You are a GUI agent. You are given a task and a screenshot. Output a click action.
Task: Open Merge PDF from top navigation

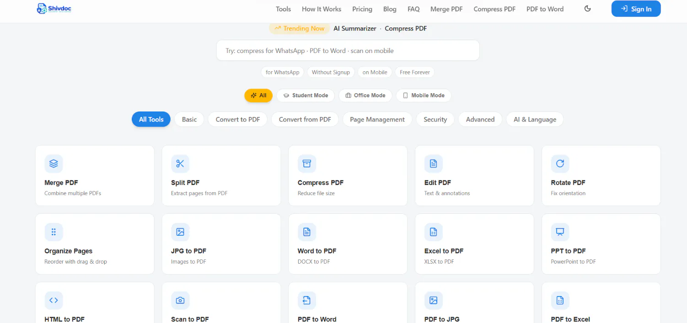446,9
